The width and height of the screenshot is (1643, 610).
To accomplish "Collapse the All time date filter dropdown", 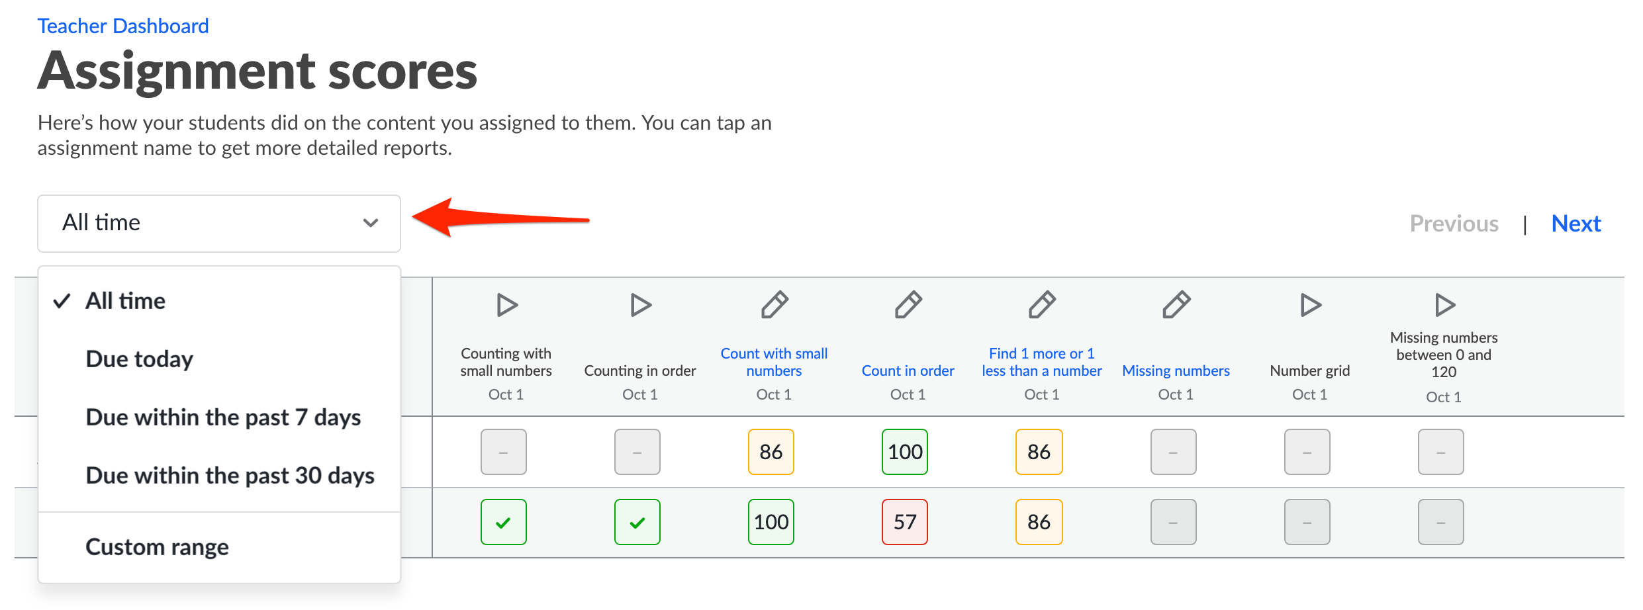I will [219, 224].
